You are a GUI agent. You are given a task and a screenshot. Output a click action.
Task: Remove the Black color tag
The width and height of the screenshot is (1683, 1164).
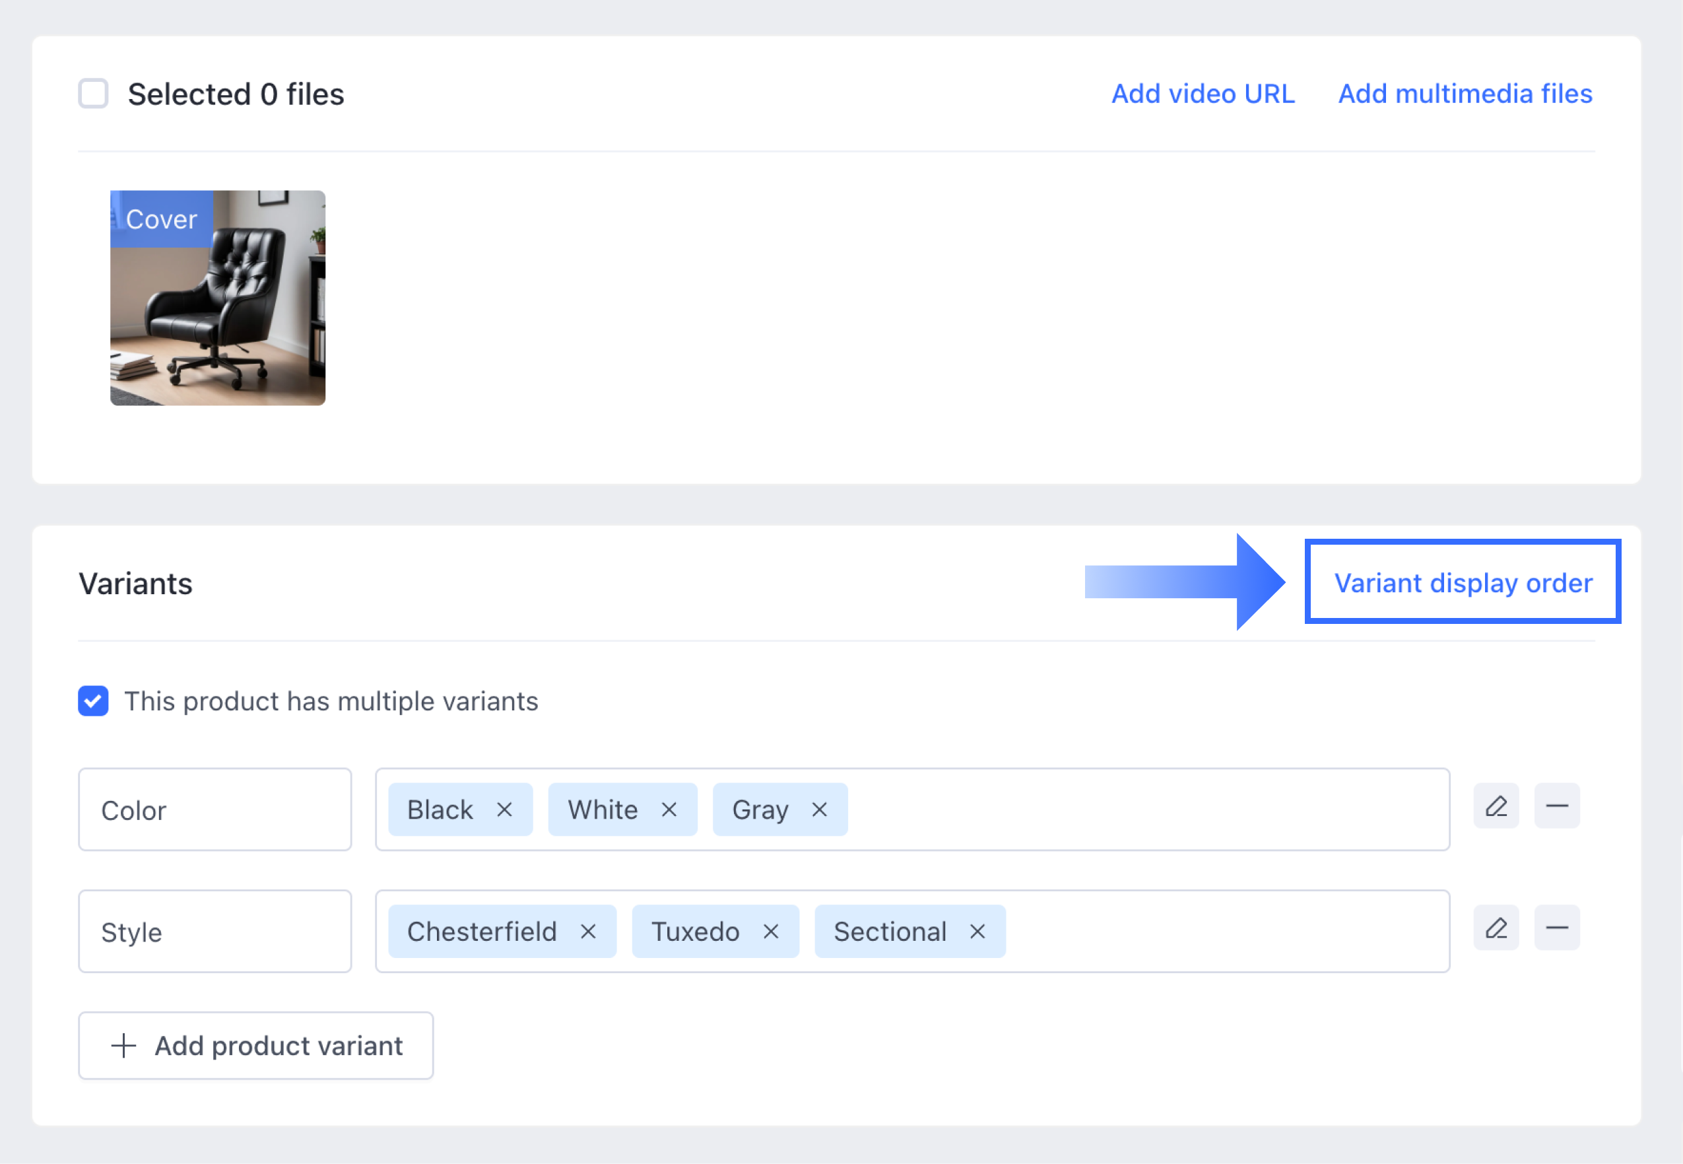pos(504,809)
